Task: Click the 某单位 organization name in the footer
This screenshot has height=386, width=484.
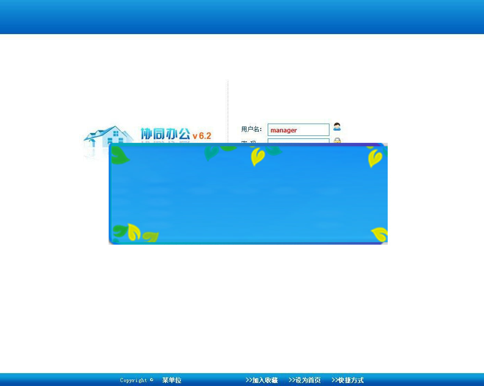Action: click(x=171, y=381)
